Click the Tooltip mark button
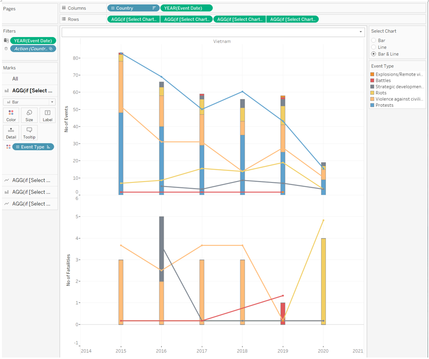Viewport: 429px width, 359px height. point(29,133)
